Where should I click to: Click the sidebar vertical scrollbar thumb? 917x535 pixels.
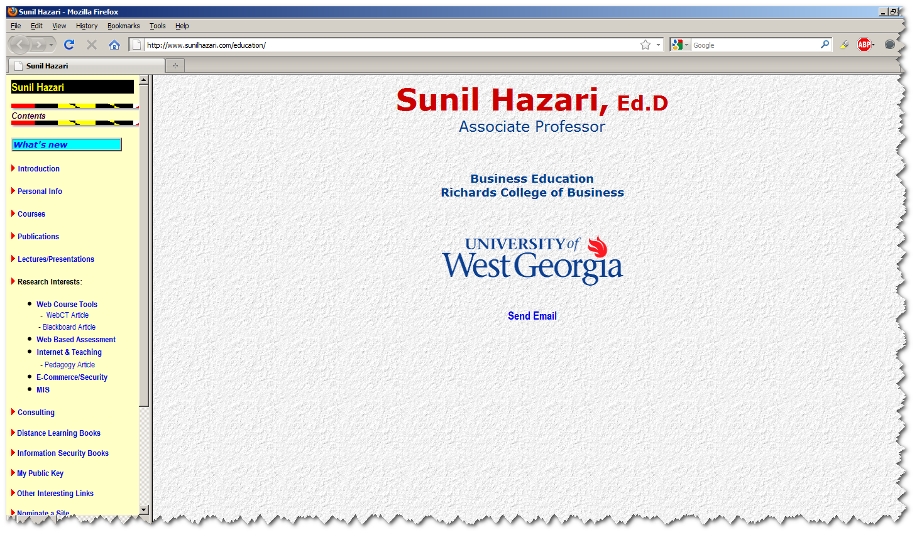click(x=144, y=246)
